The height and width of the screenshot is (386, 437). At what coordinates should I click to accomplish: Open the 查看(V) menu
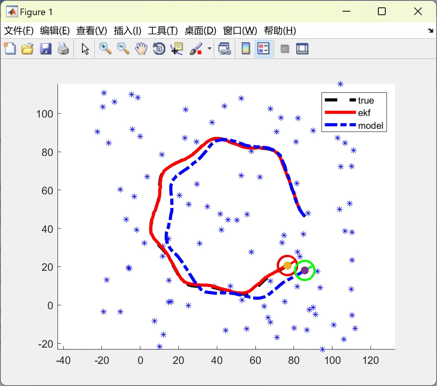click(x=91, y=31)
